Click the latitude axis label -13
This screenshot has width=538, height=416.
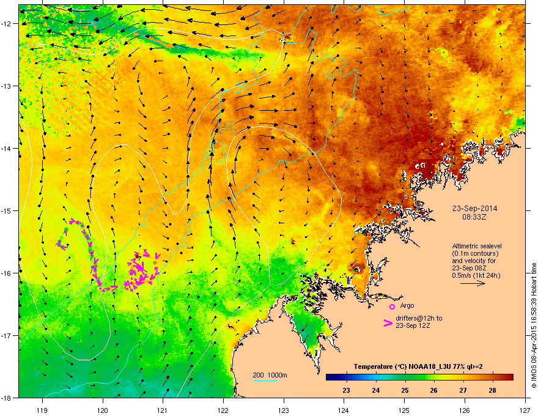(x=7, y=86)
